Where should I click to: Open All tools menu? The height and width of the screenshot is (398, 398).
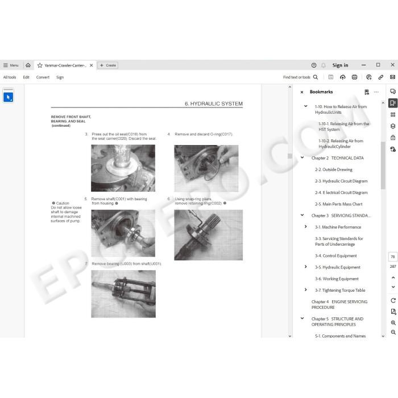(10, 77)
